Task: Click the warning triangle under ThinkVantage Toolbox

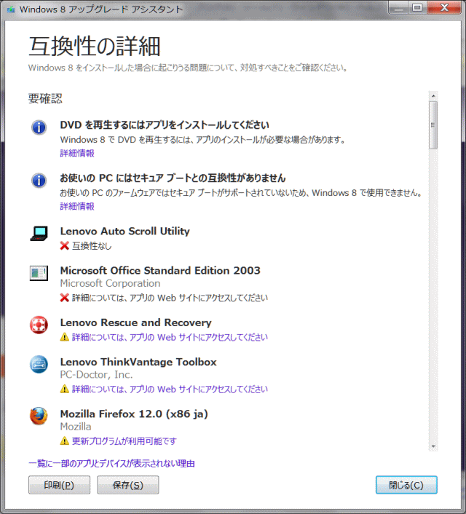Action: (65, 389)
